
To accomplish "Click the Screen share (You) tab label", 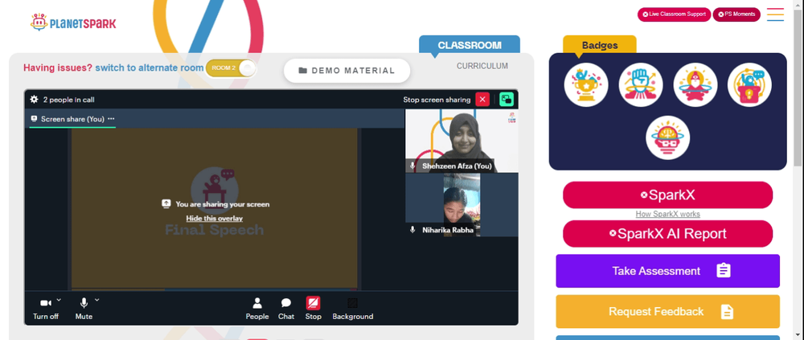I will (x=72, y=119).
